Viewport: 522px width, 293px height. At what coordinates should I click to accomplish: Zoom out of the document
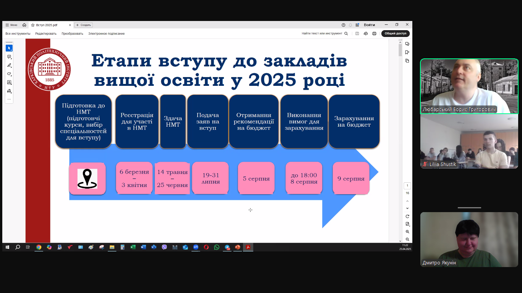pyautogui.click(x=407, y=239)
